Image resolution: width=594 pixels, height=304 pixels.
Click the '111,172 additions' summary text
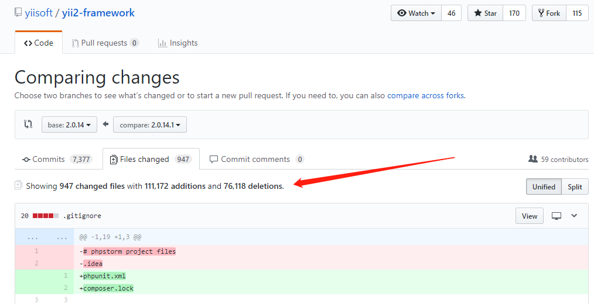(175, 186)
